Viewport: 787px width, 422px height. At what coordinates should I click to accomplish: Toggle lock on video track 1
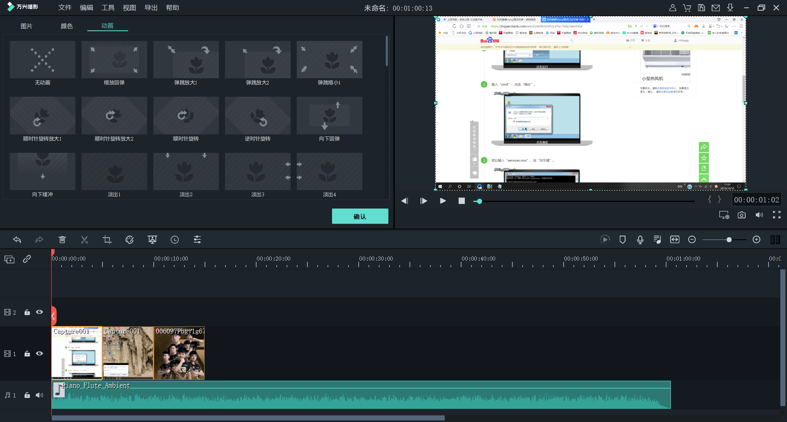[x=27, y=354]
